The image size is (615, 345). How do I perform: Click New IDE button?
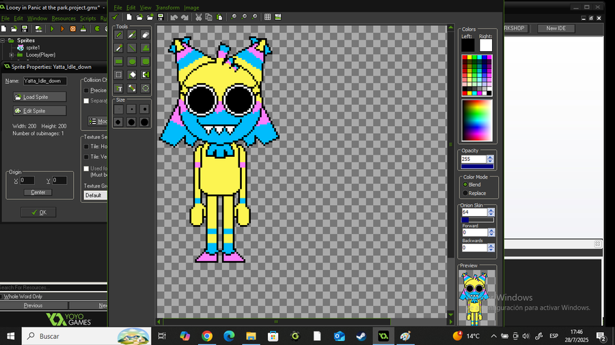556,28
